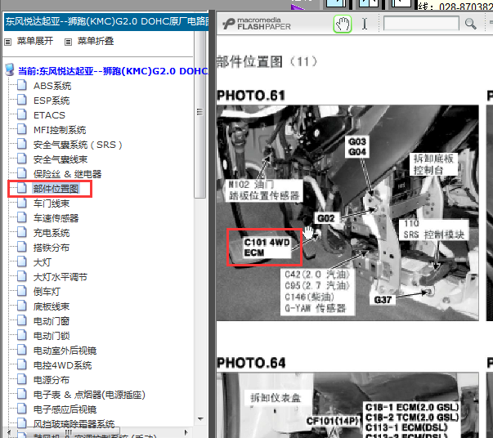Open the 电动门窗 entry
Screen dimensions: 493x438
[x=52, y=321]
